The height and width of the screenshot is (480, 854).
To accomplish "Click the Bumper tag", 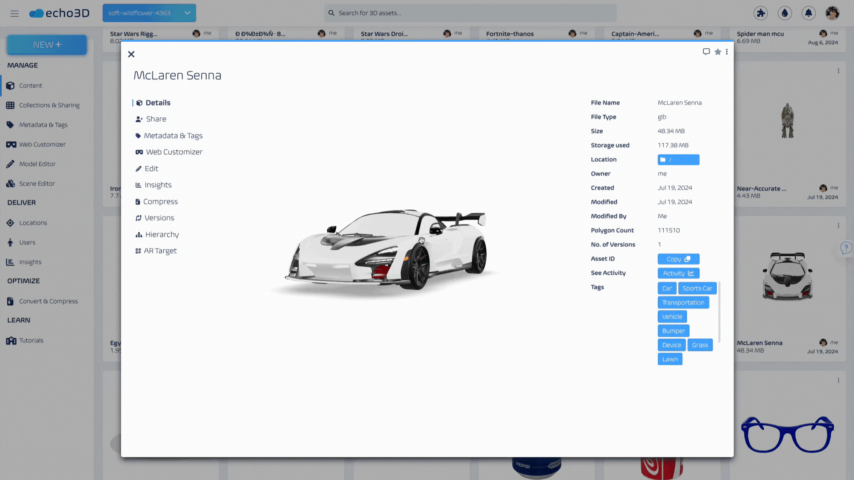I will [x=673, y=331].
